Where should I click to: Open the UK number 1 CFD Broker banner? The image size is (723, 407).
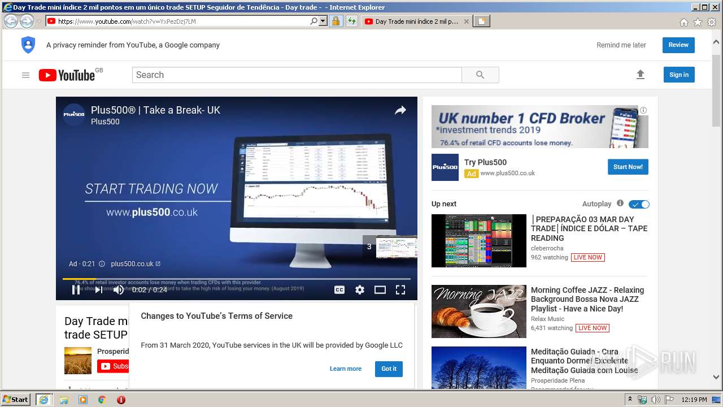[x=540, y=127]
